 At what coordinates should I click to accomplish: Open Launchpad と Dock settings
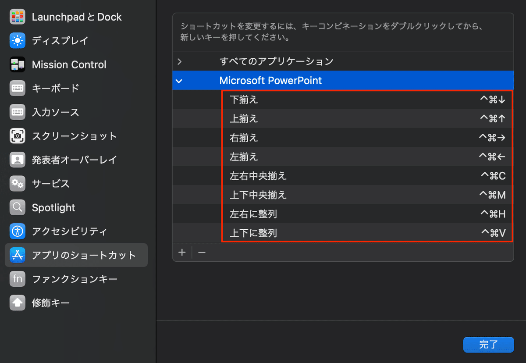(76, 17)
